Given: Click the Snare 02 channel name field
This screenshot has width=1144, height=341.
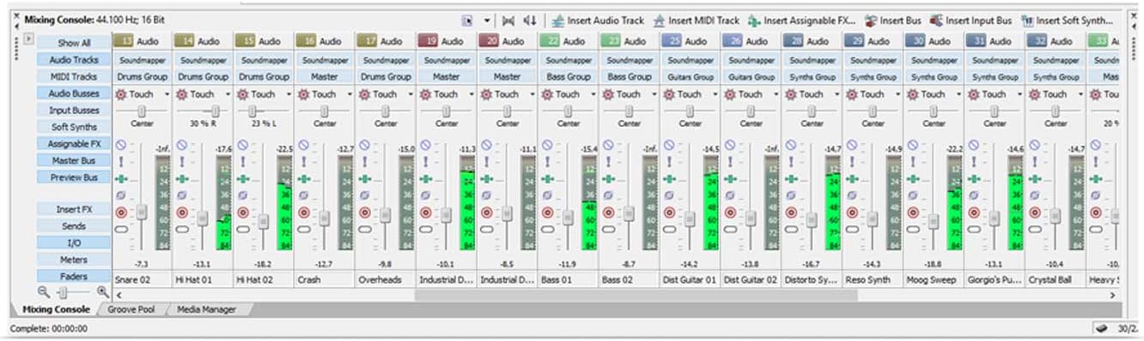Looking at the screenshot, I should point(143,279).
